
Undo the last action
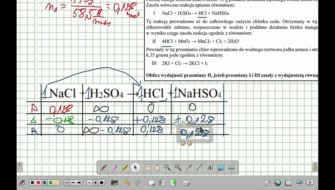tap(128, 183)
